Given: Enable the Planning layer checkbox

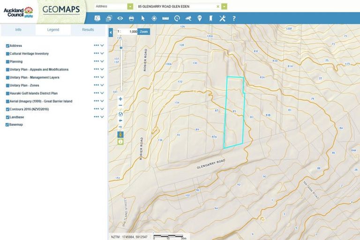Looking at the screenshot, I should point(7,61).
